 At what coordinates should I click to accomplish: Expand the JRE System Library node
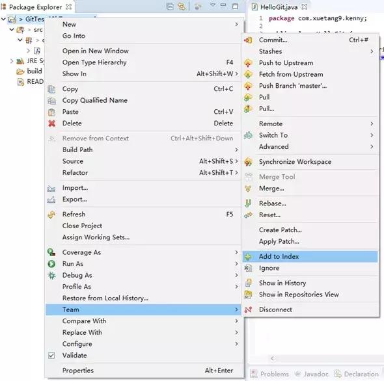(12, 61)
